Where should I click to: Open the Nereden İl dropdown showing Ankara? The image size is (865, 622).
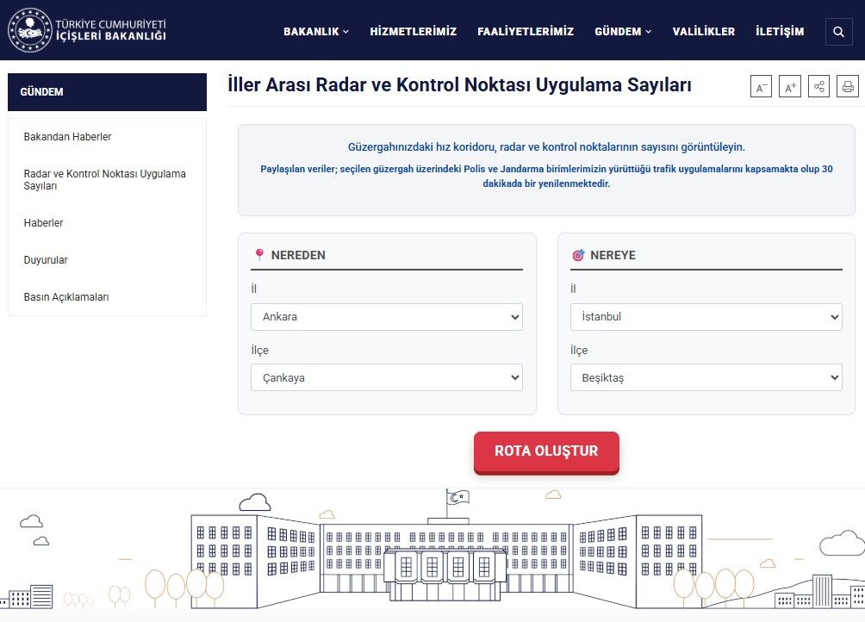[386, 317]
